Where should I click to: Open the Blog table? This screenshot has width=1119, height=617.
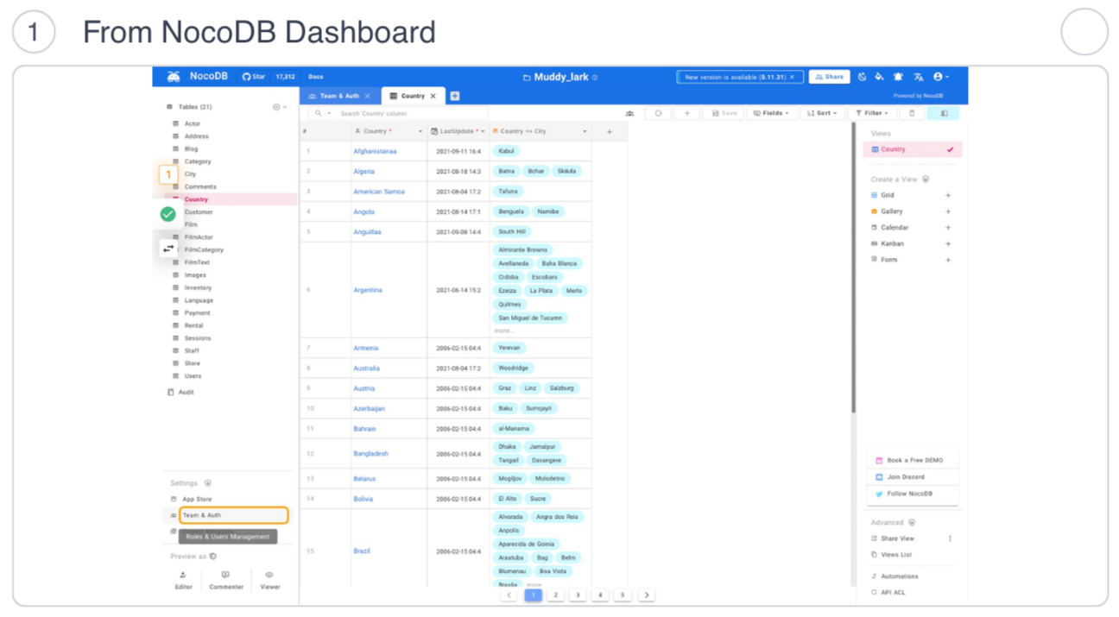click(191, 148)
